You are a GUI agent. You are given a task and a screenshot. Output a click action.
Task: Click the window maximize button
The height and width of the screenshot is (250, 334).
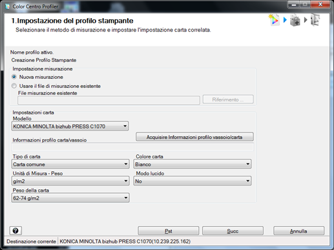(306, 5)
